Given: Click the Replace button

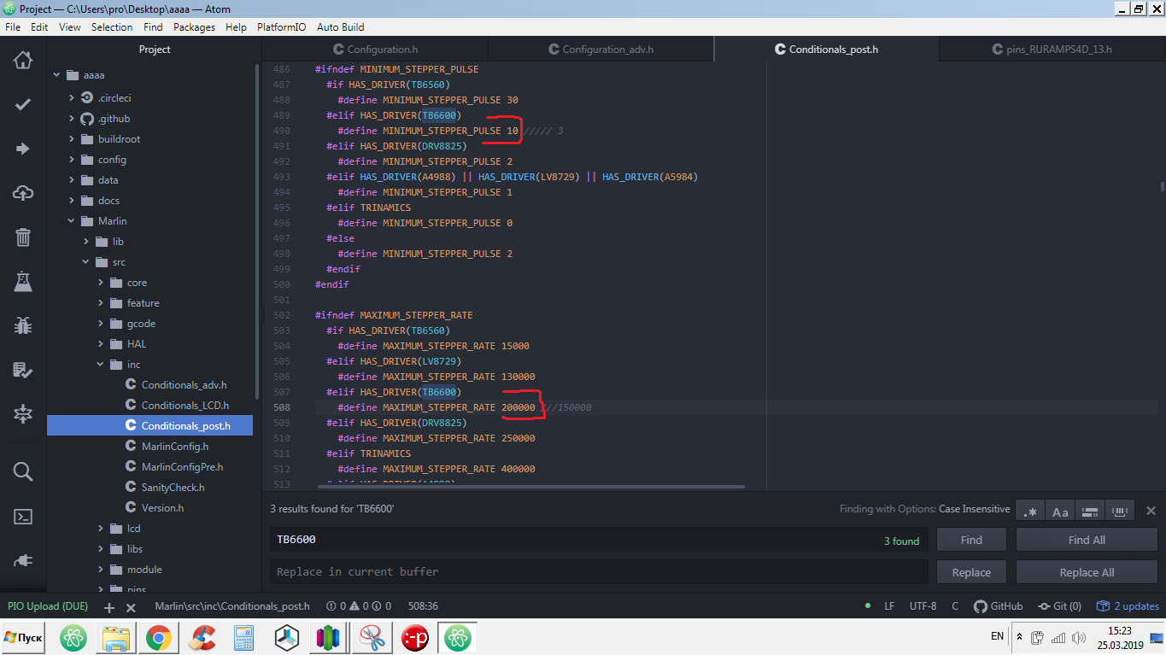Looking at the screenshot, I should [971, 572].
